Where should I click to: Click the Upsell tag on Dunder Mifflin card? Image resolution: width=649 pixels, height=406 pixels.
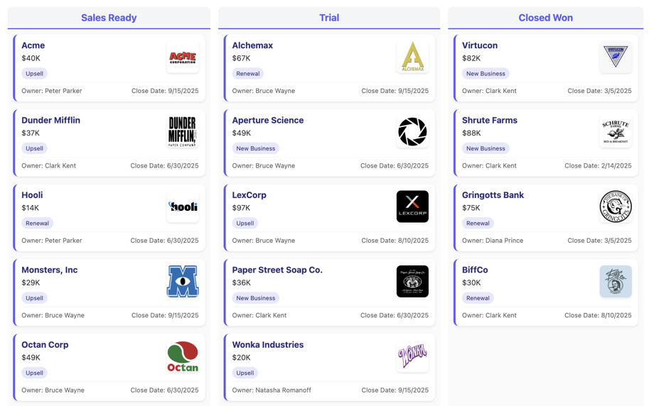[x=34, y=148]
